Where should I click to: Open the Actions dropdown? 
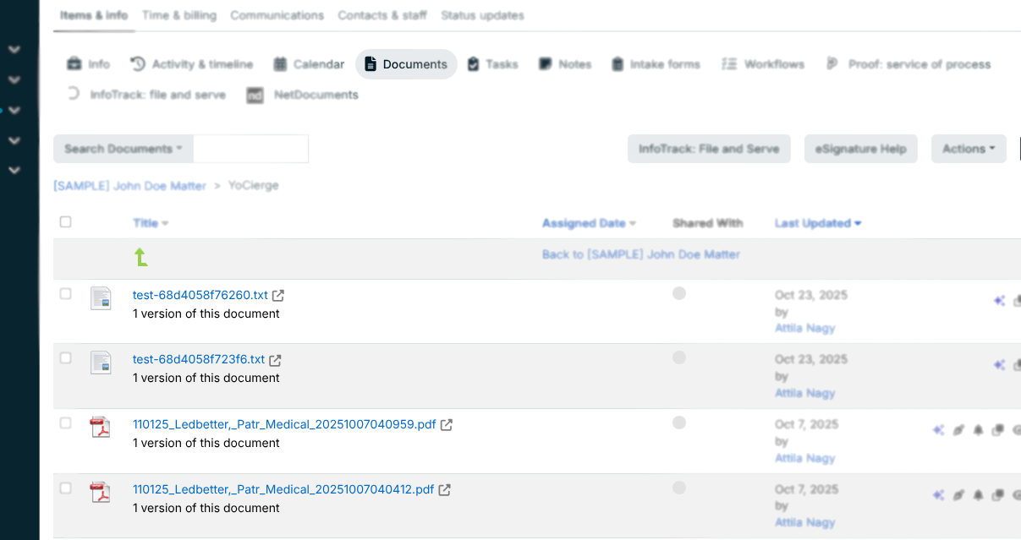point(969,148)
